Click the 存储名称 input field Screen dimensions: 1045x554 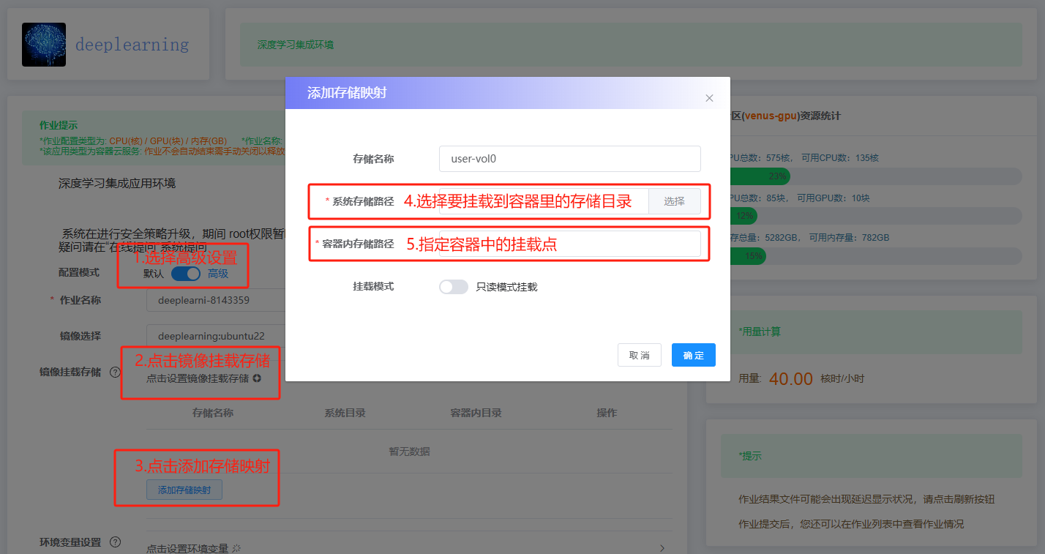570,159
